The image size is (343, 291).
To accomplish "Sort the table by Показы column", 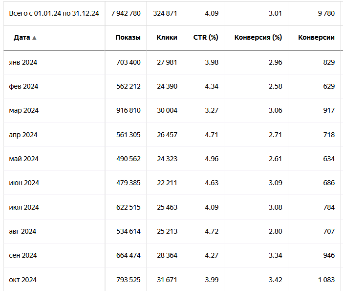I will (x=128, y=37).
